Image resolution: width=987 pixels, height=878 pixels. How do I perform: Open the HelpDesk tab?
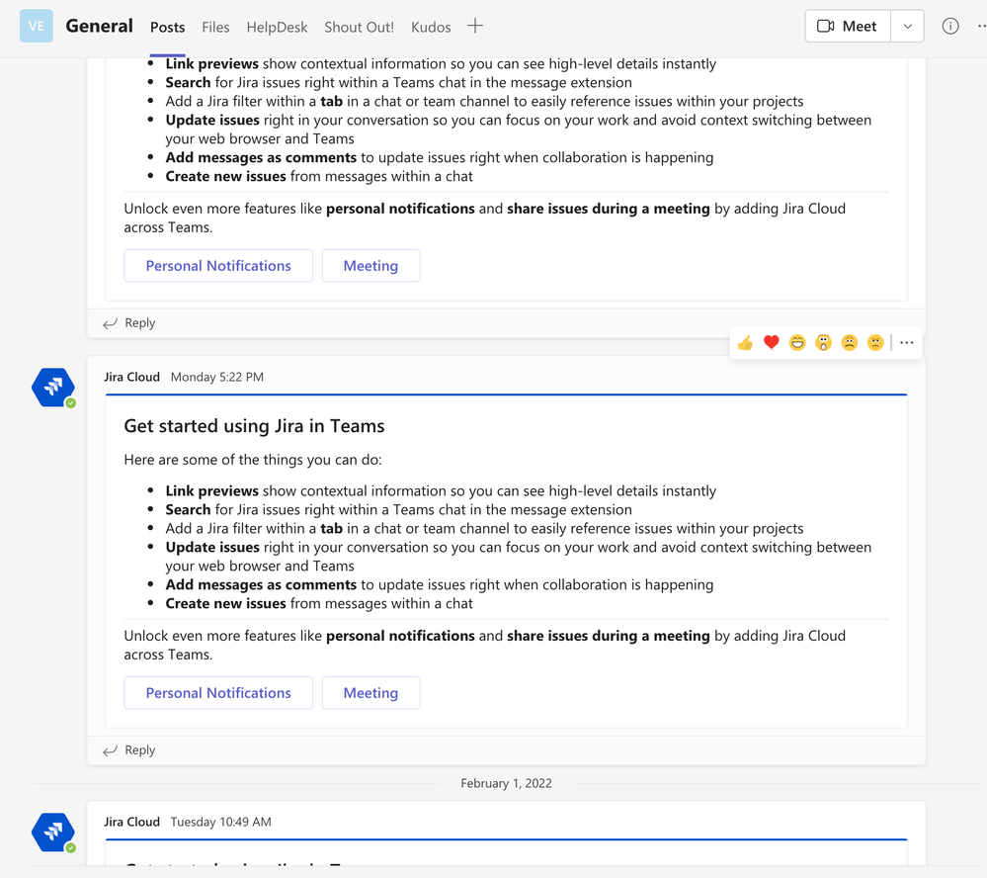pyautogui.click(x=277, y=27)
